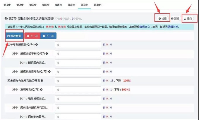199x120 pixels.
Task: Click the 下降 100% text on QJ73 row
Action: [x=122, y=90]
